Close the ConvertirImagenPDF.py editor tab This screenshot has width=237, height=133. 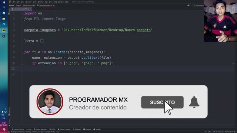pyautogui.click(x=31, y=9)
